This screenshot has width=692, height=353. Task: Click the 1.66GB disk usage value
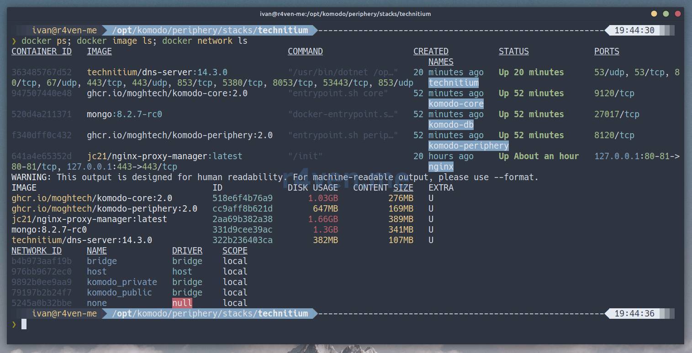coord(323,219)
